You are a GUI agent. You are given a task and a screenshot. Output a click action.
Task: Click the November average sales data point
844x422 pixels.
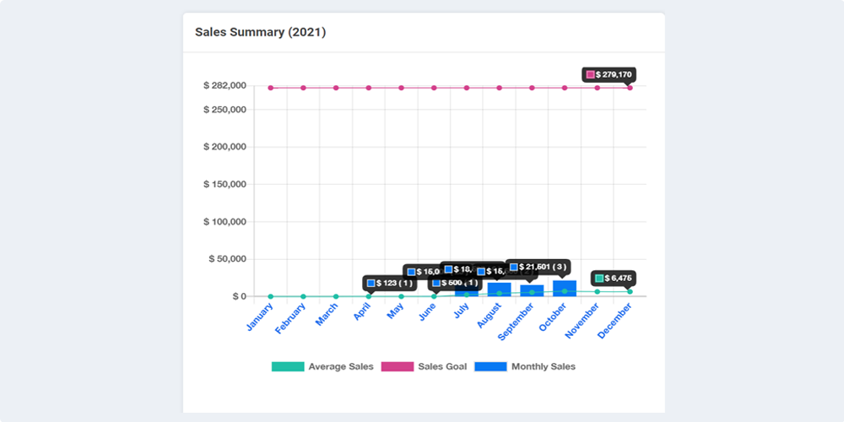click(x=597, y=292)
